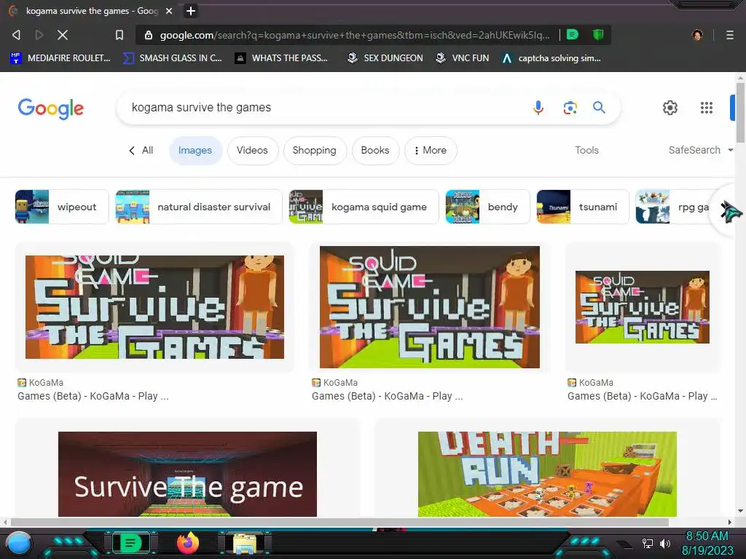The width and height of the screenshot is (746, 559).
Task: Go back with the browser back arrow
Action: coord(16,35)
